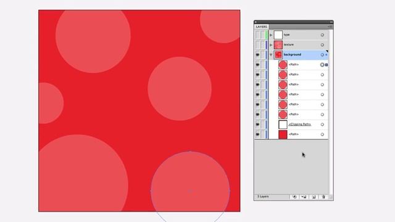Click the large bottom-left circle on the artboard
Image resolution: width=395 pixels, height=222 pixels.
[83, 173]
